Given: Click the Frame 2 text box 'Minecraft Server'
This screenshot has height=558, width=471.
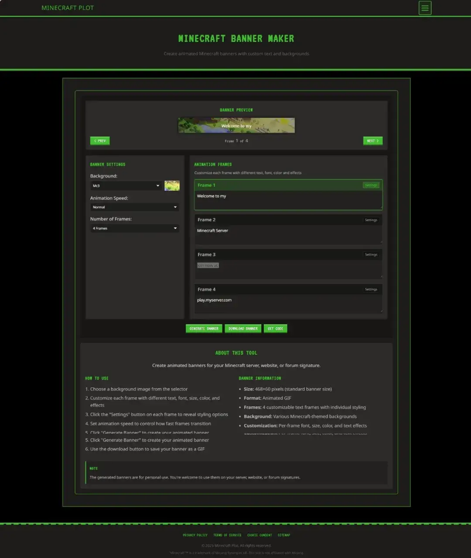Looking at the screenshot, I should [288, 235].
